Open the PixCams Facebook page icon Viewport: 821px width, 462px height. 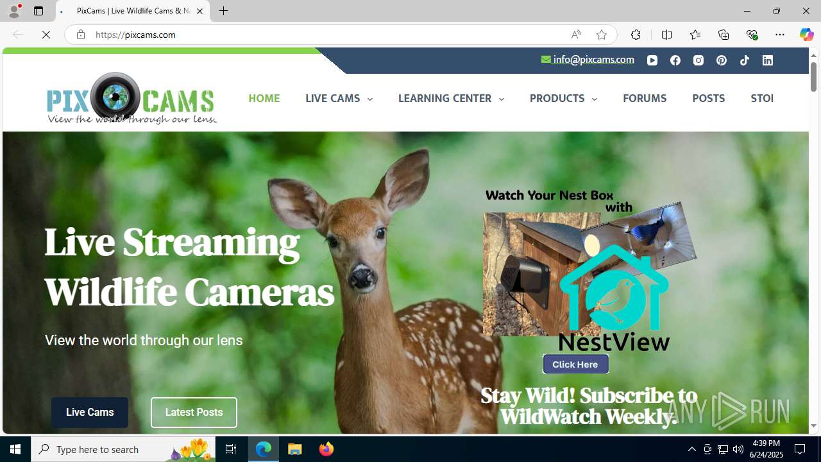coord(675,60)
